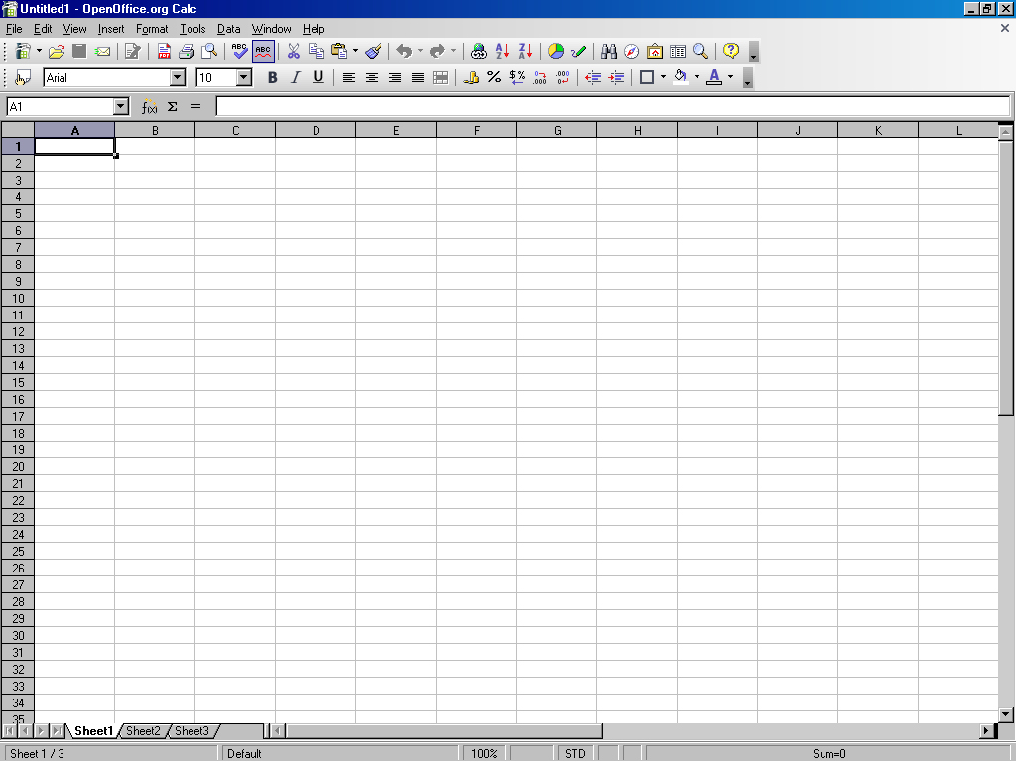Image resolution: width=1016 pixels, height=762 pixels.
Task: Apply percent number format
Action: (494, 77)
